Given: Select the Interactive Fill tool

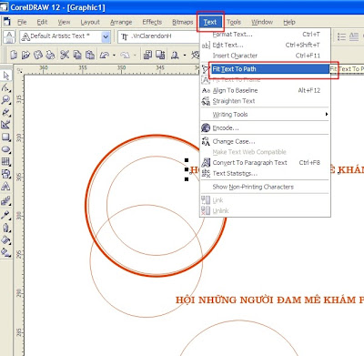Looking at the screenshot, I should (6, 252).
